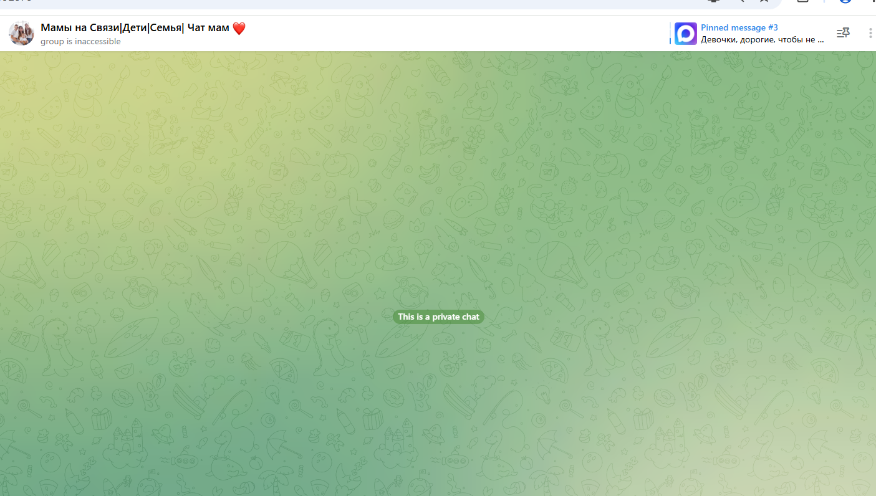Open info for Мамы на Связи chat title
This screenshot has height=496, width=876.
point(143,28)
